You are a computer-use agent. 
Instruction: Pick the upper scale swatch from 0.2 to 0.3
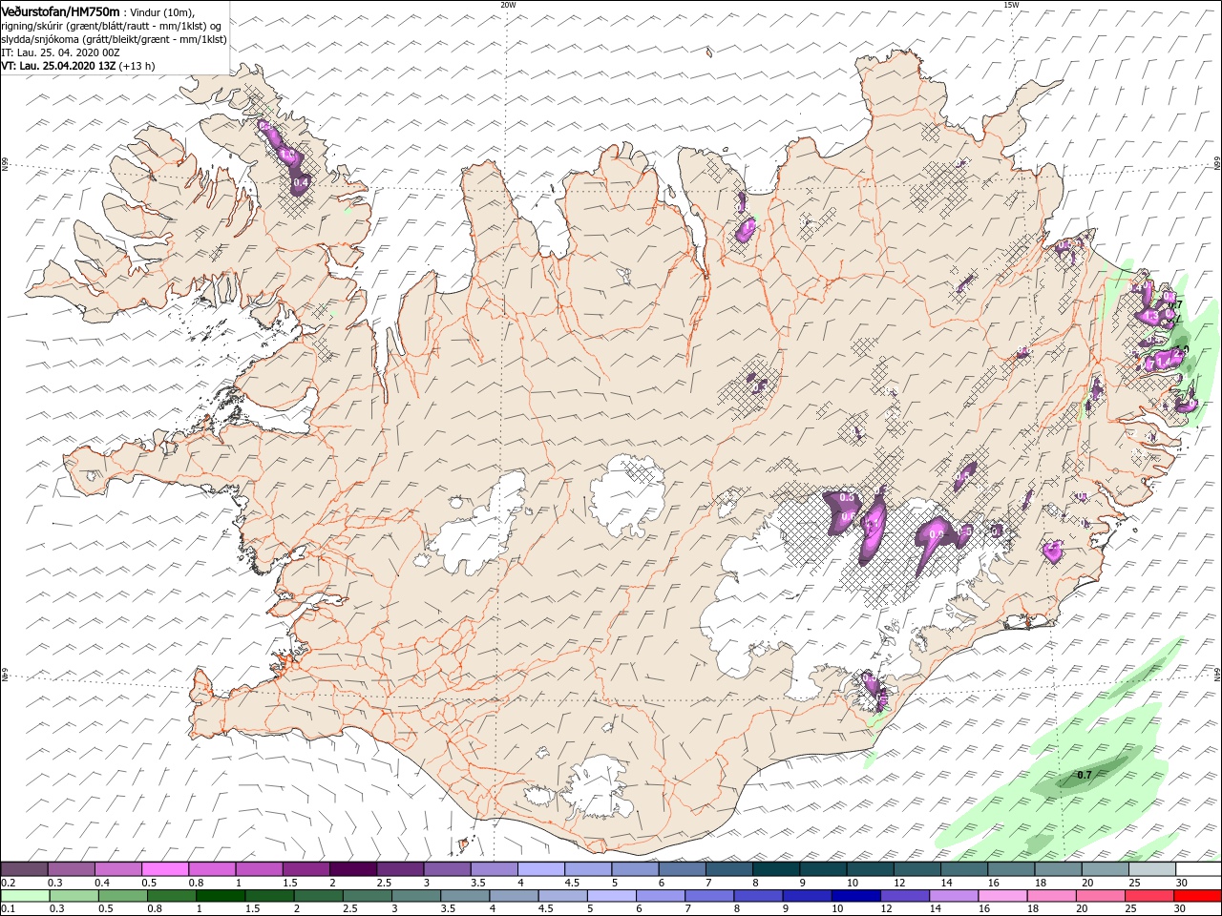point(25,869)
